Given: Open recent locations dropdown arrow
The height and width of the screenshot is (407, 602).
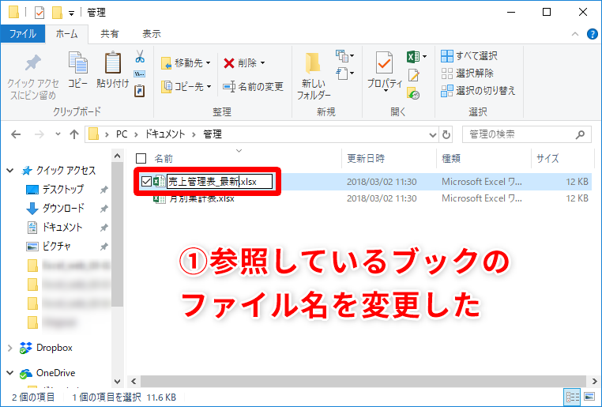Looking at the screenshot, I should (x=58, y=134).
